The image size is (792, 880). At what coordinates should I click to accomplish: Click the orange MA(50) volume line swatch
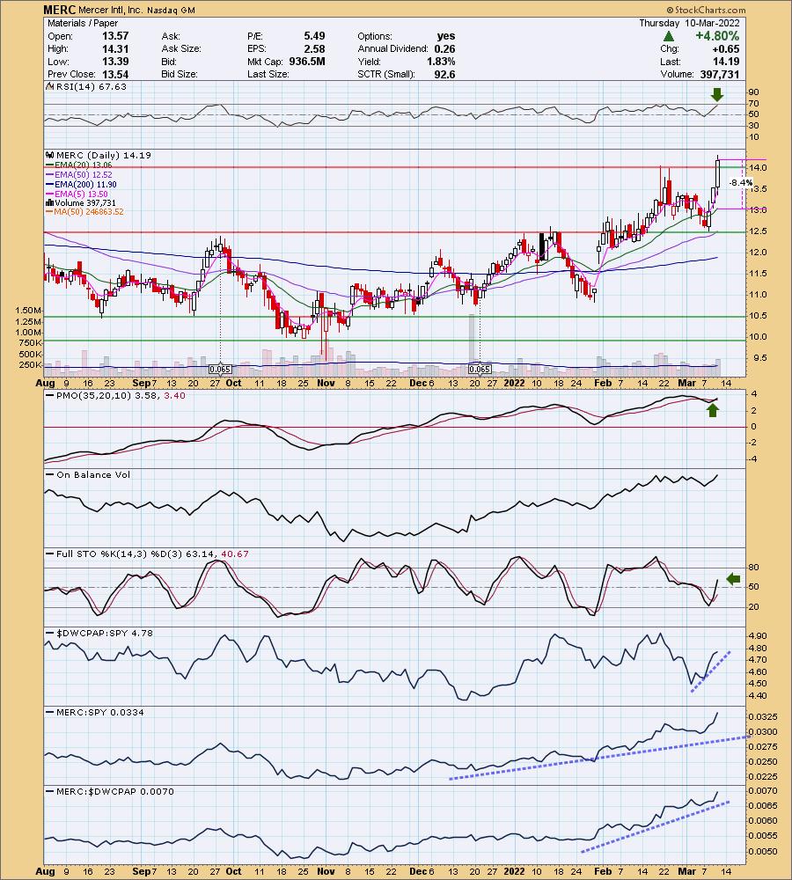click(x=49, y=211)
